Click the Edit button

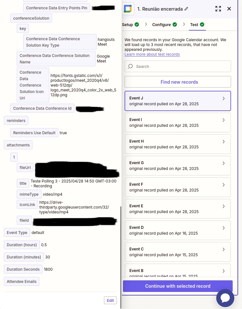coord(110,300)
